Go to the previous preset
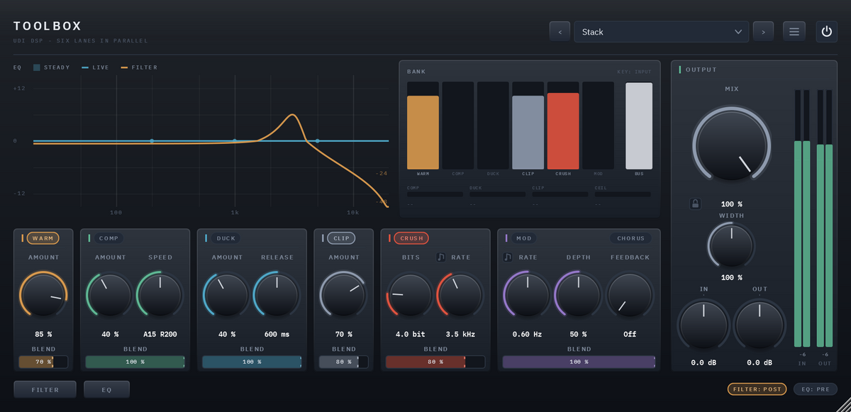The height and width of the screenshot is (412, 851). 560,32
